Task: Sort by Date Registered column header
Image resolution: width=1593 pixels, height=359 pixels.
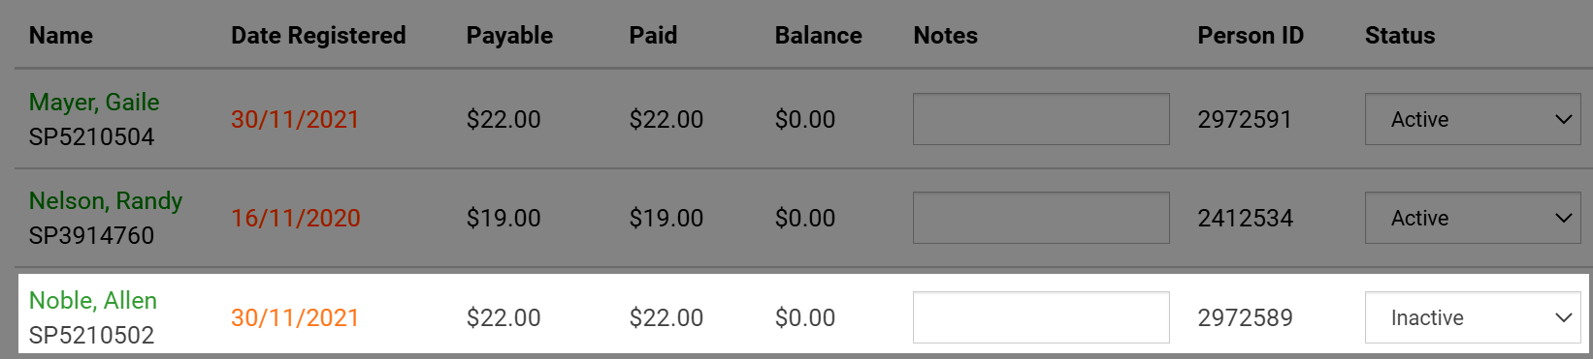Action: 318,36
